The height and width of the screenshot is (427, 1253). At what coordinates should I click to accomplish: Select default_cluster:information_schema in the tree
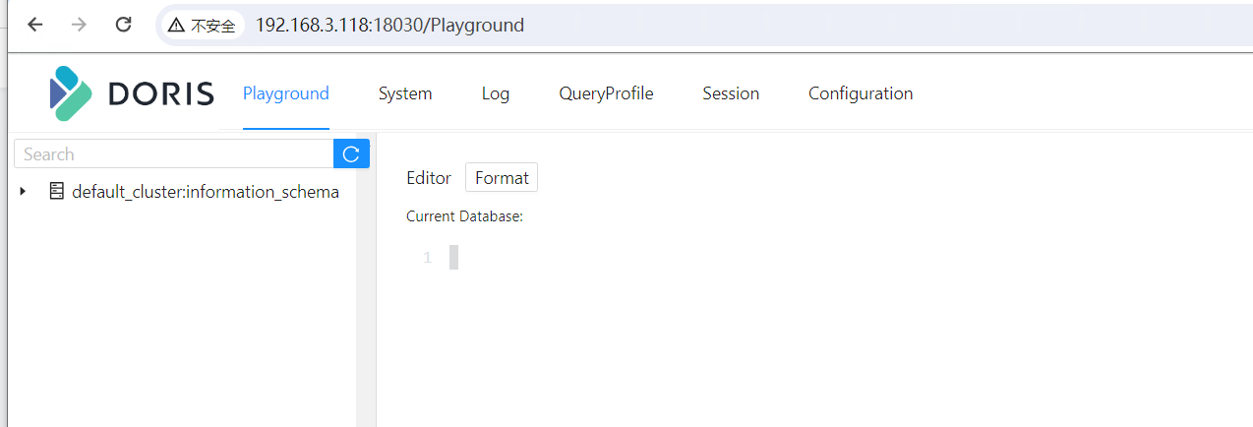[206, 192]
